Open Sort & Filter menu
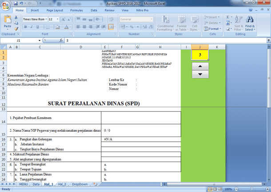 point(239,24)
